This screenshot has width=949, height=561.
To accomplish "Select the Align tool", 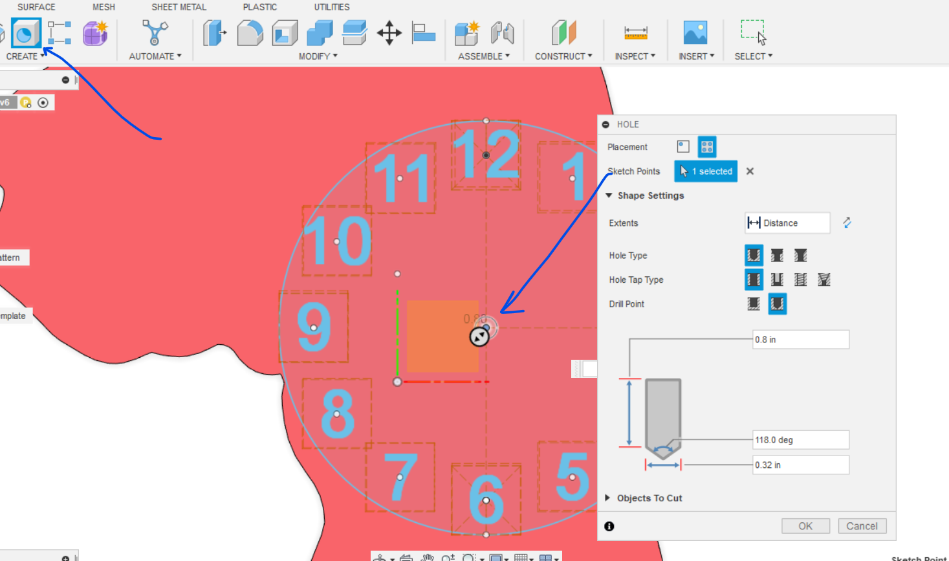I will coord(424,33).
